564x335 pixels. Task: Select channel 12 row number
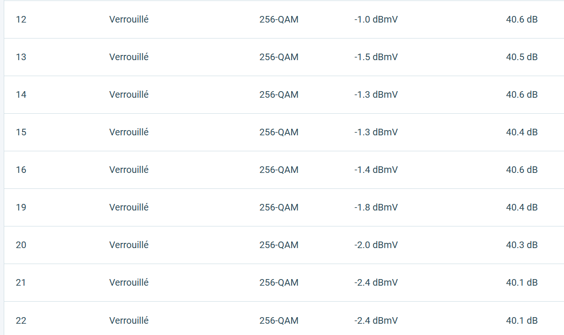click(x=21, y=20)
